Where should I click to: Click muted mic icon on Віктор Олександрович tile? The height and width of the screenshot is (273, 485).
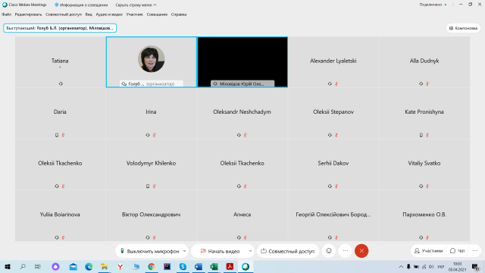[154, 237]
